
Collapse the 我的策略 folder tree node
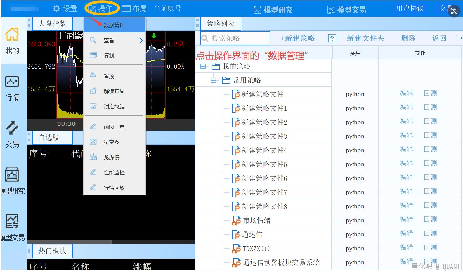(203, 67)
